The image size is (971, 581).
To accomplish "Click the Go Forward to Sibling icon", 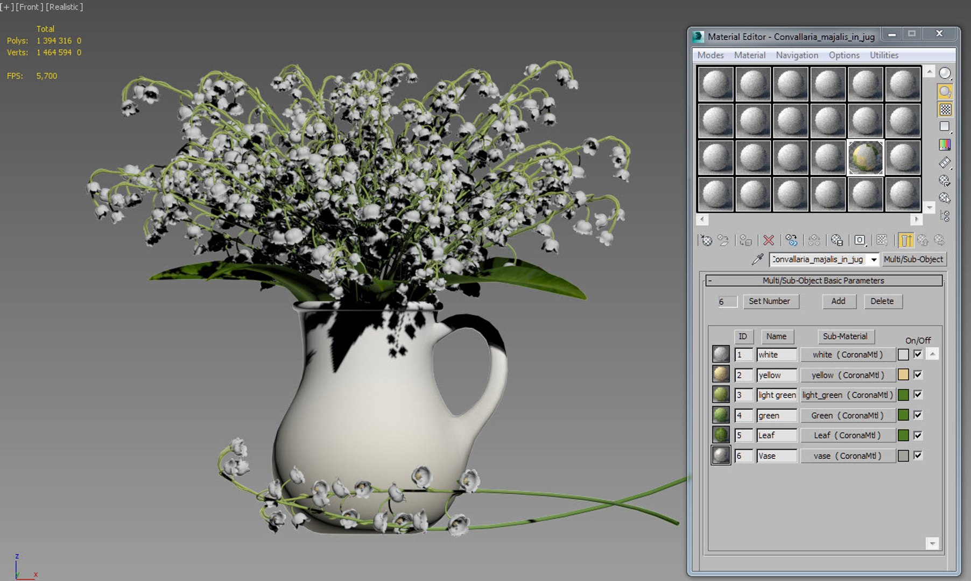I will point(940,240).
